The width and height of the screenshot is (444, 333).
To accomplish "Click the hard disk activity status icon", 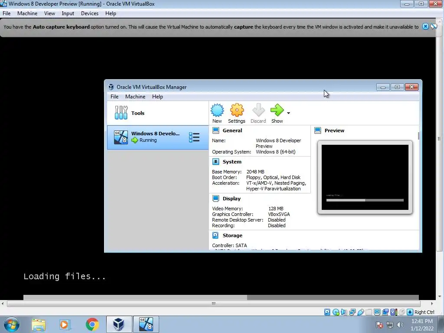I will pyautogui.click(x=327, y=312).
